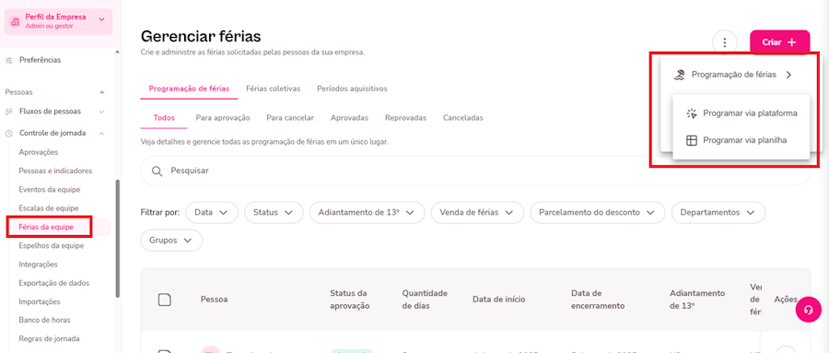Expand Fluxos de pessoas chevron

102,112
